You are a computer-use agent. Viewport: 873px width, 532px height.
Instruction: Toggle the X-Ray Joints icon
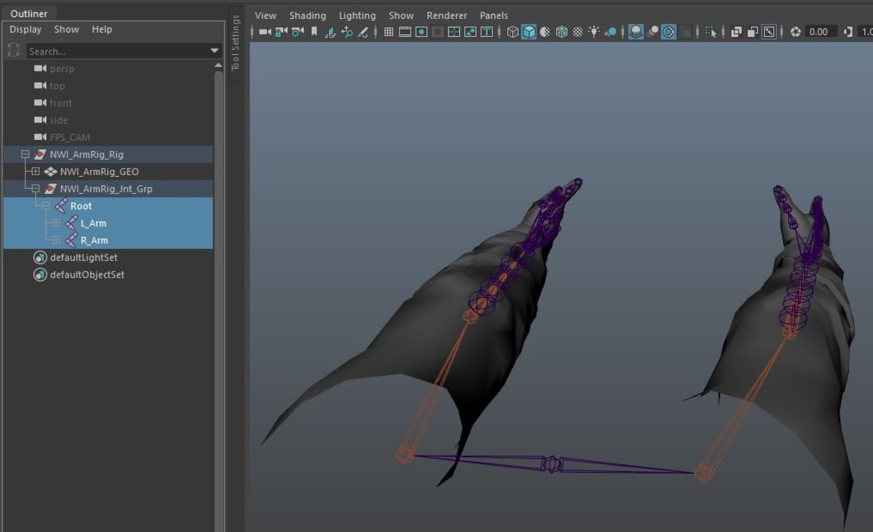point(769,32)
